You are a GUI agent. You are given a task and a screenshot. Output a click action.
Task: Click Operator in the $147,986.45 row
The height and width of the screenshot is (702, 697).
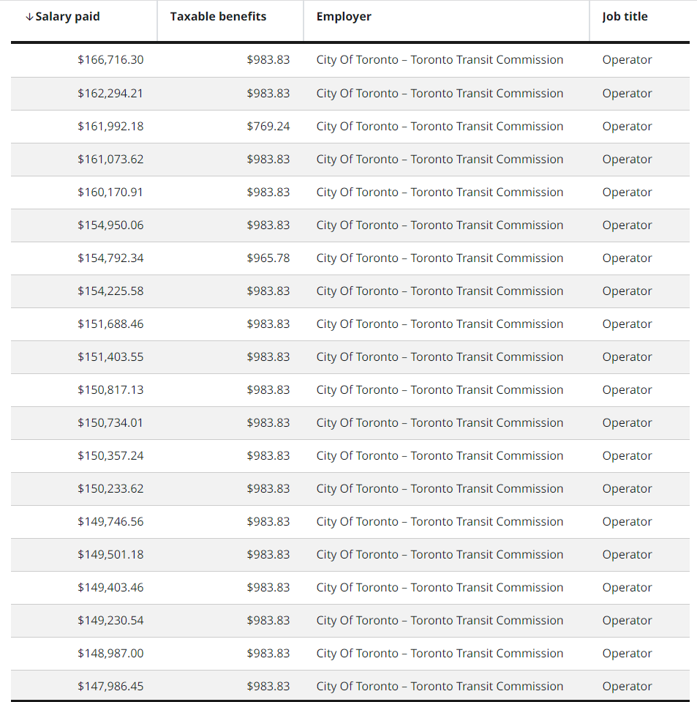pos(627,687)
